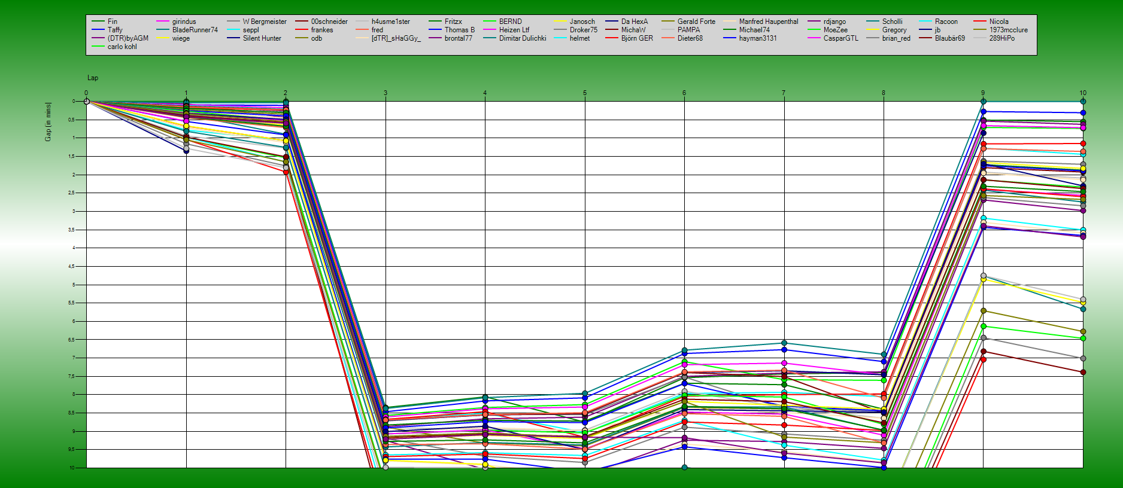Select the '[dTR]_sHaGGy_' legend entry
The width and height of the screenshot is (1123, 488).
[x=396, y=38]
